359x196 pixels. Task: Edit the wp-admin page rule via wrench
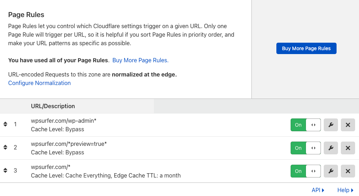coord(331,125)
